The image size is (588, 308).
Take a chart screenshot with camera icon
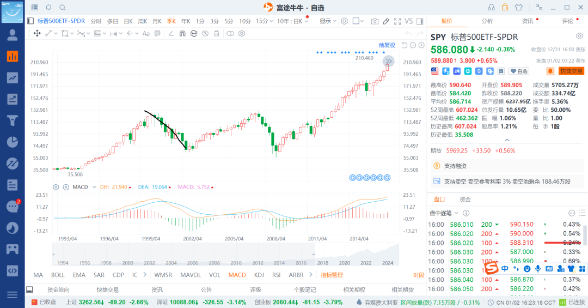pos(374,21)
